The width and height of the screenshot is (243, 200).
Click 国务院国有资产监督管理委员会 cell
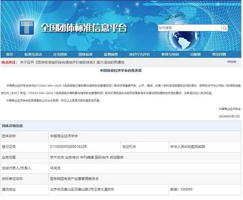pos(145,179)
